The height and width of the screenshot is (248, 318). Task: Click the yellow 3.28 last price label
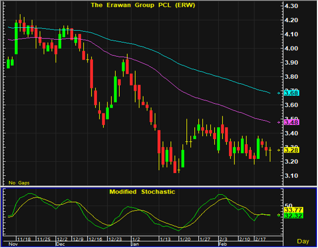click(291, 150)
